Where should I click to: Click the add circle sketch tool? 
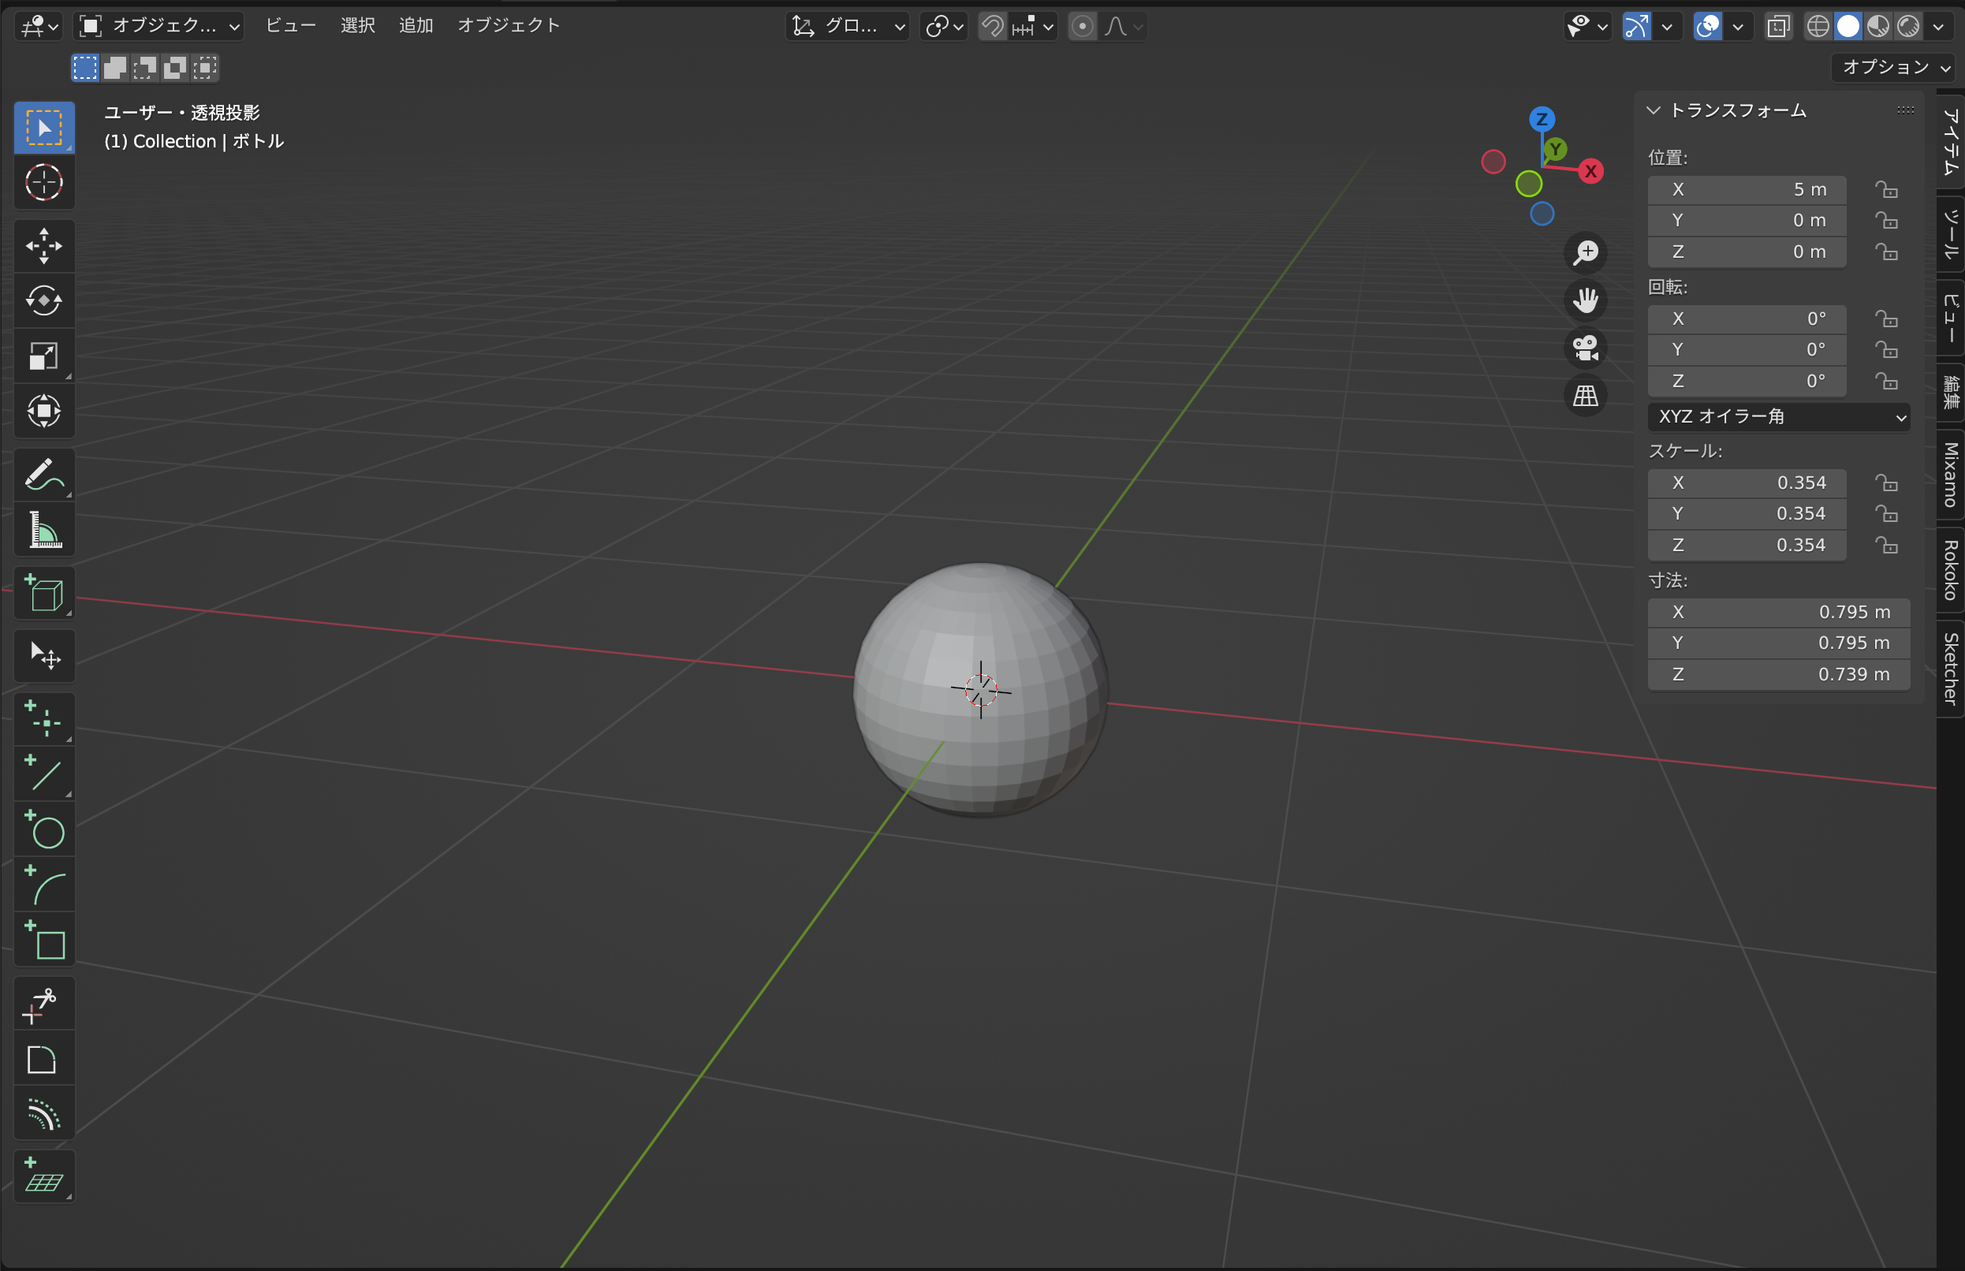[45, 829]
